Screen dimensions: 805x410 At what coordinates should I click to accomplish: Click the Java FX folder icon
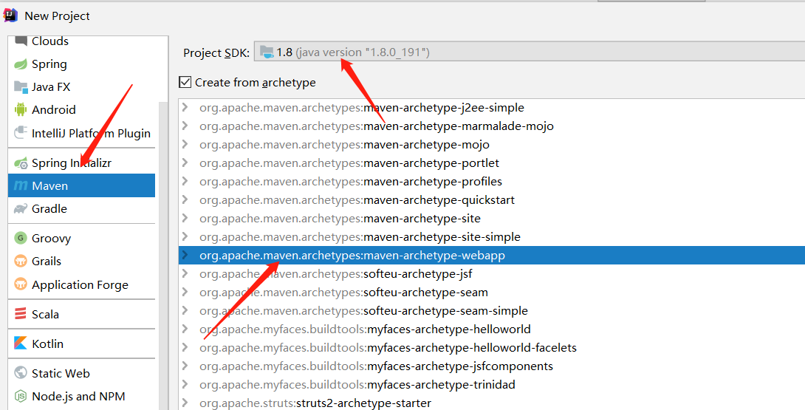[21, 87]
